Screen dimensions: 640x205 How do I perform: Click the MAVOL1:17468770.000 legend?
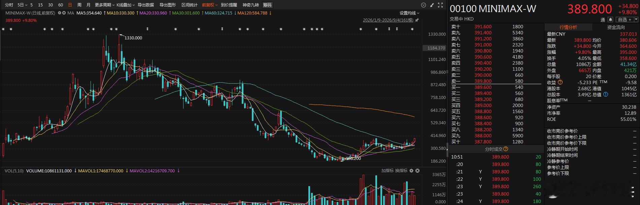click(x=101, y=171)
